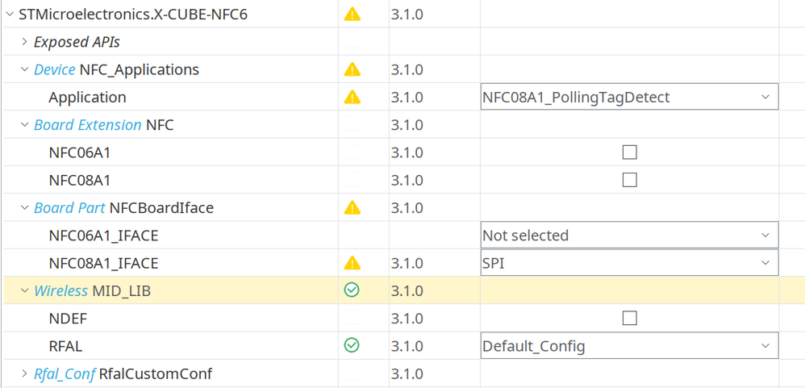This screenshot has width=805, height=388.
Task: Enable the NFC06A1 board extension checkbox
Action: click(629, 152)
